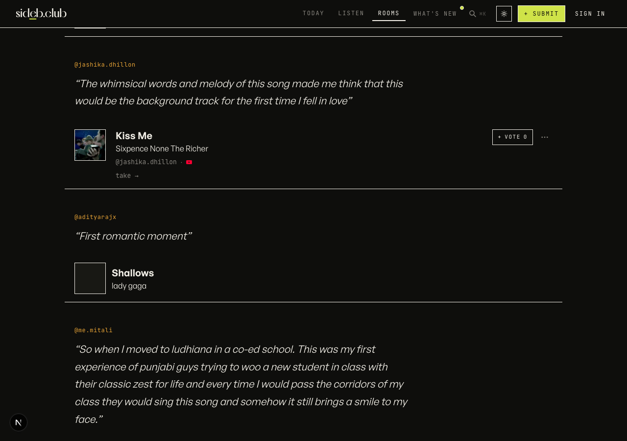Toggle the light/dark theme sun button
627x441 pixels.
[x=504, y=14]
